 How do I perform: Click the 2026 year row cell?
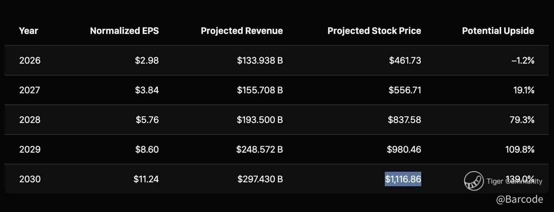[30, 60]
